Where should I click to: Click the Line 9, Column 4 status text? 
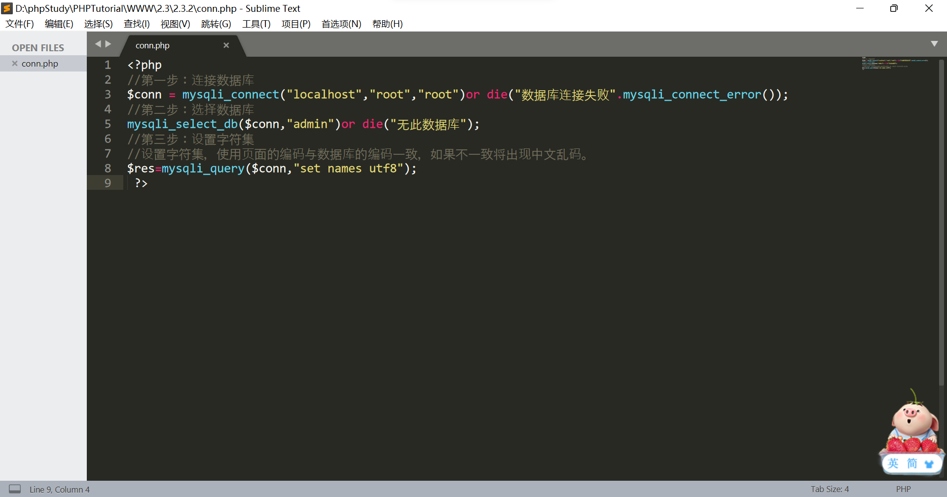(60, 490)
